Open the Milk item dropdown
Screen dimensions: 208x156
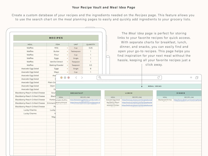tap(67, 48)
